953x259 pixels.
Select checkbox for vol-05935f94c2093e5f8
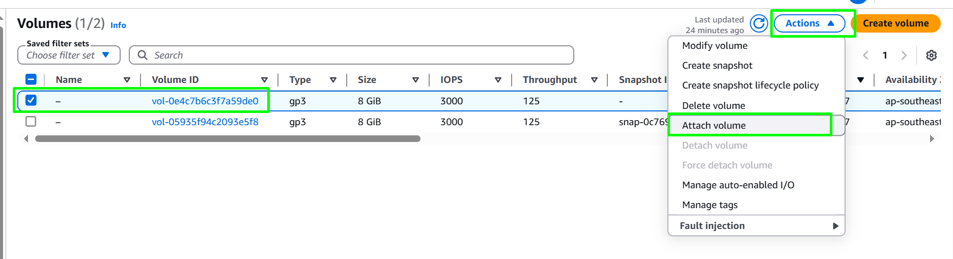(x=31, y=122)
